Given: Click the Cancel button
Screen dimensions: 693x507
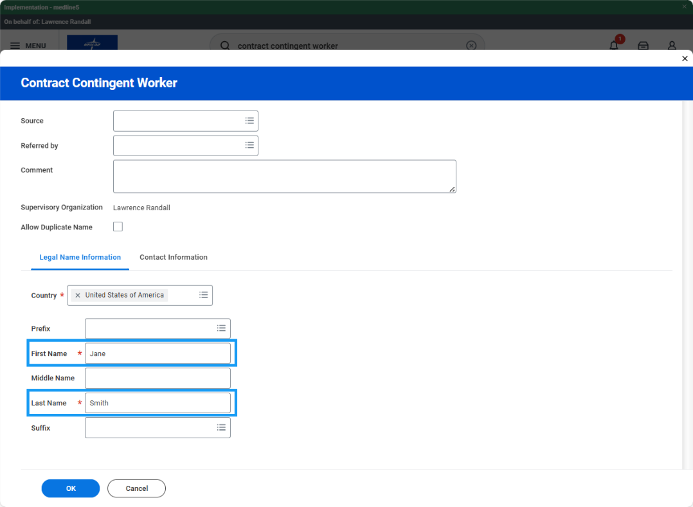Looking at the screenshot, I should tap(136, 488).
